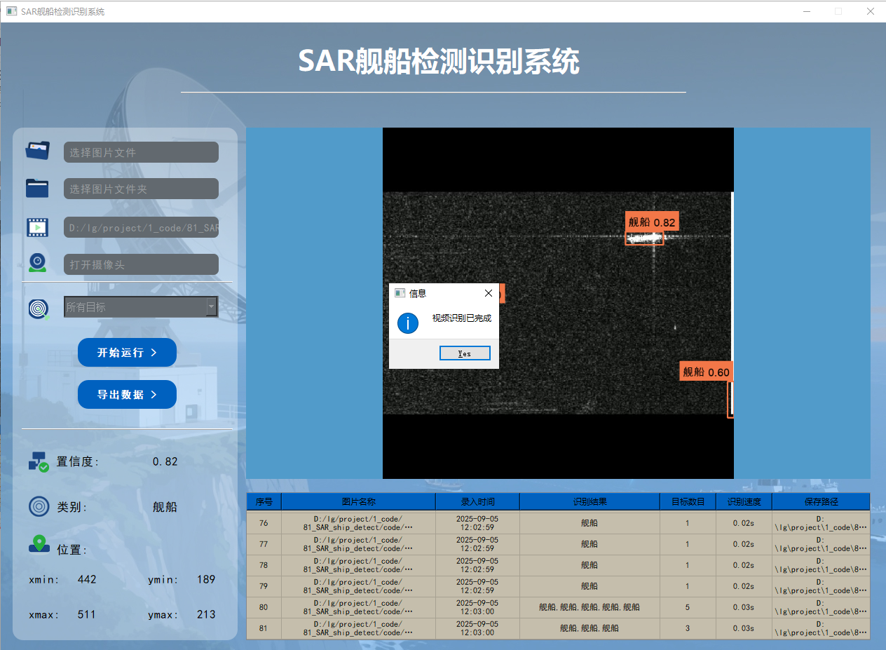
Task: Click the result cell with five 舰船
Action: [589, 607]
